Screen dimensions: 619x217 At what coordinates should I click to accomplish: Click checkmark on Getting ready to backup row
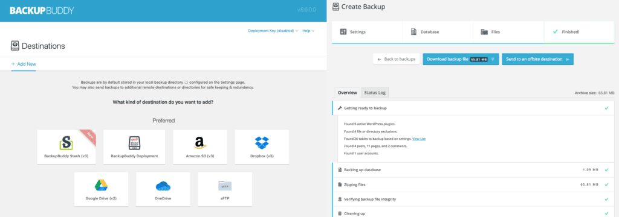point(606,108)
